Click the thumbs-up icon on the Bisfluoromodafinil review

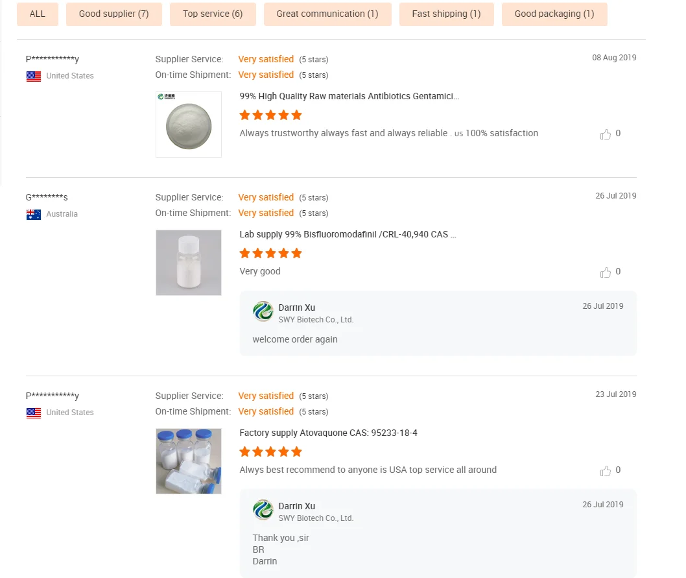605,272
